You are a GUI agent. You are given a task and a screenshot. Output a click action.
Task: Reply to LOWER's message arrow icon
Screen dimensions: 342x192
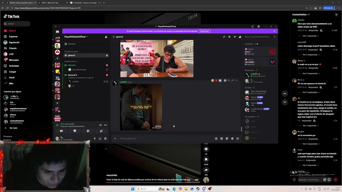click(x=229, y=81)
